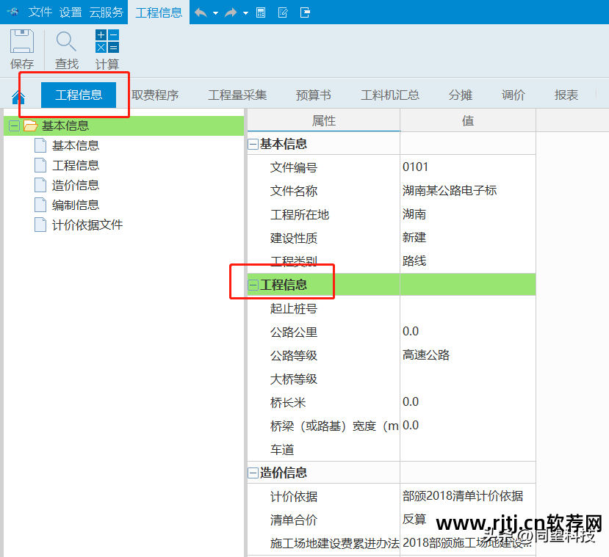Run the 计算 calculate tool
This screenshot has width=609, height=557.
[107, 49]
